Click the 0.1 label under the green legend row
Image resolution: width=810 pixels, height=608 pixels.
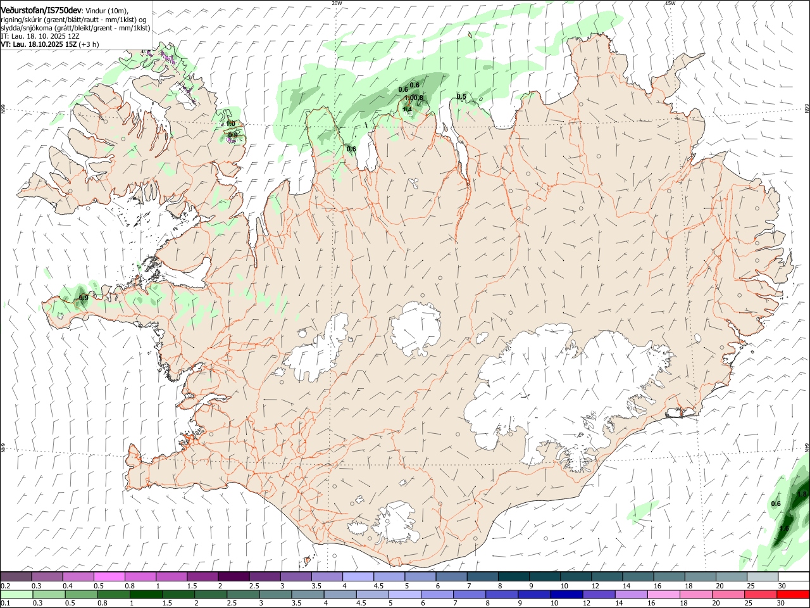pyautogui.click(x=4, y=604)
